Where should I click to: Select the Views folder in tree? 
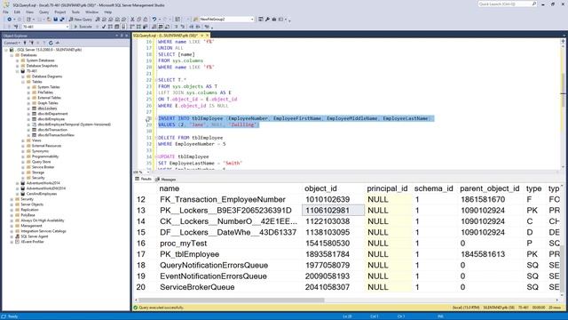tap(36, 140)
